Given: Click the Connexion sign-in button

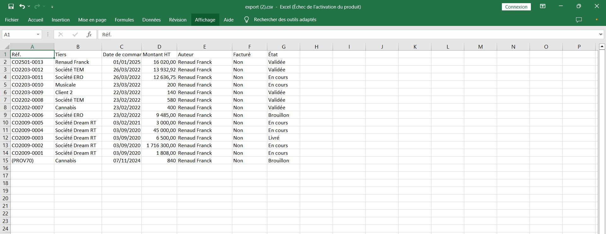Looking at the screenshot, I should click(x=516, y=7).
